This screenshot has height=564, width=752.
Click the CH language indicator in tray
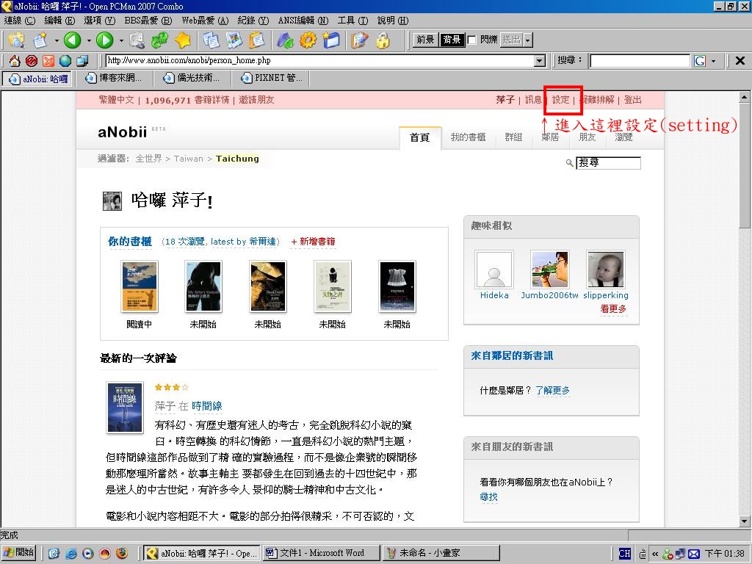pyautogui.click(x=624, y=554)
